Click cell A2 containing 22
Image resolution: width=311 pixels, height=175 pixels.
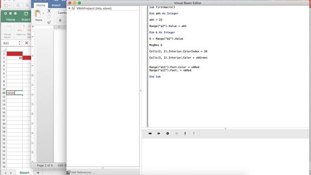(15, 58)
